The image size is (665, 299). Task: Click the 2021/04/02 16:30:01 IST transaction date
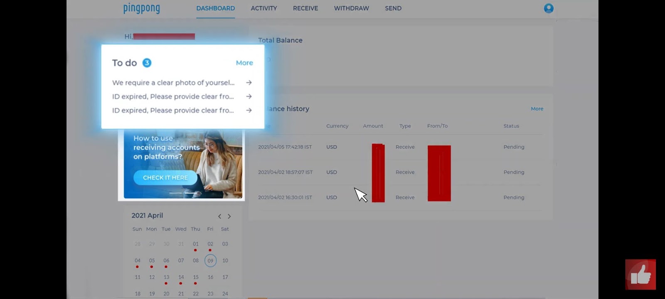[285, 198]
